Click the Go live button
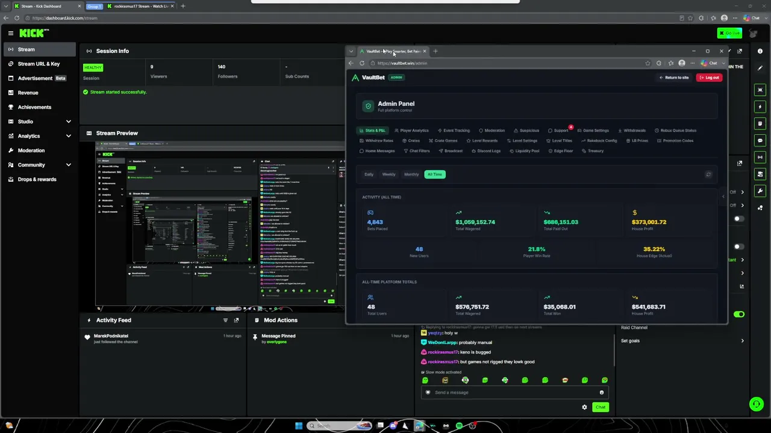 [x=729, y=33]
